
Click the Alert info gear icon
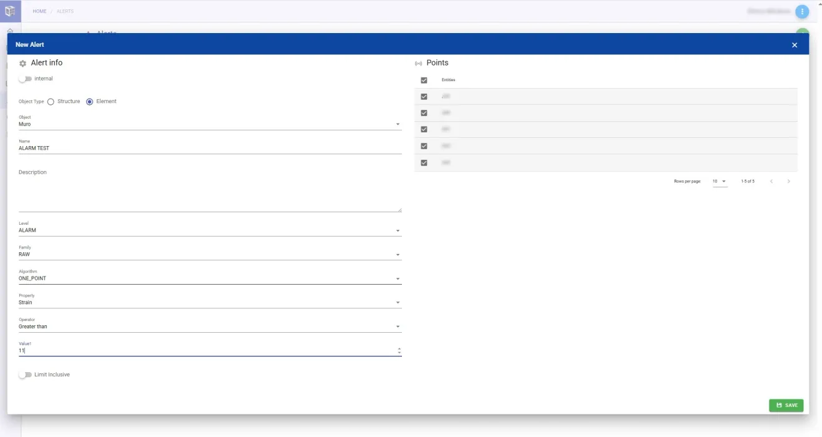pos(23,63)
